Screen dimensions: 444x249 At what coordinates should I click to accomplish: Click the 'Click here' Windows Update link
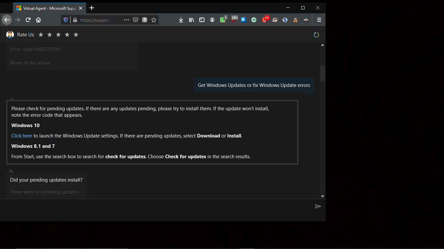22,136
